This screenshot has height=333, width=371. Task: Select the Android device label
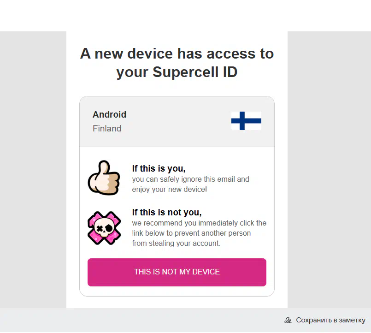coord(109,114)
